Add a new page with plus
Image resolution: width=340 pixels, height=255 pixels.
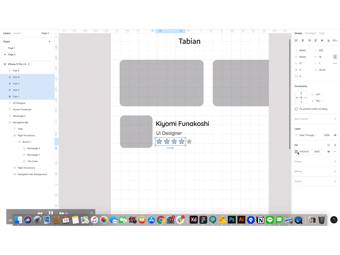pos(49,41)
